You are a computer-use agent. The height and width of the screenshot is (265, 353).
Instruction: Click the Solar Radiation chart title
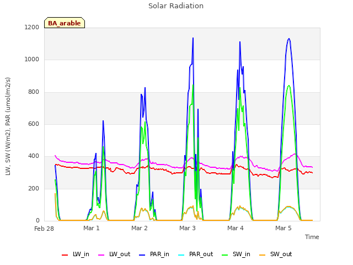click(x=176, y=6)
